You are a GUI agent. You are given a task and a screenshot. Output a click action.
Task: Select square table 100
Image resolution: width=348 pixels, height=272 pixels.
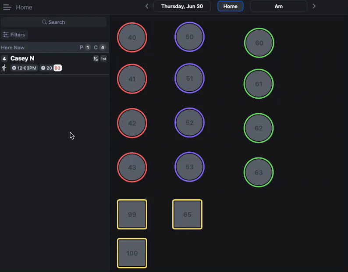[x=132, y=253]
